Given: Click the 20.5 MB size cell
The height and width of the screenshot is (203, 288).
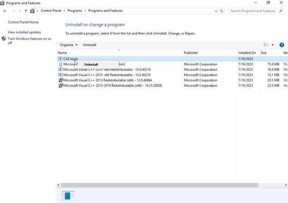Looking at the screenshot, I should point(273,80).
